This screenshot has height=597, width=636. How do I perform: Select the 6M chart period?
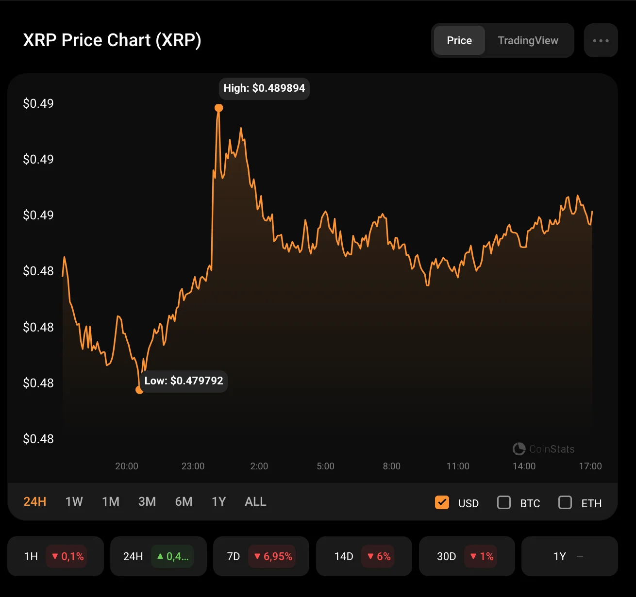(184, 502)
